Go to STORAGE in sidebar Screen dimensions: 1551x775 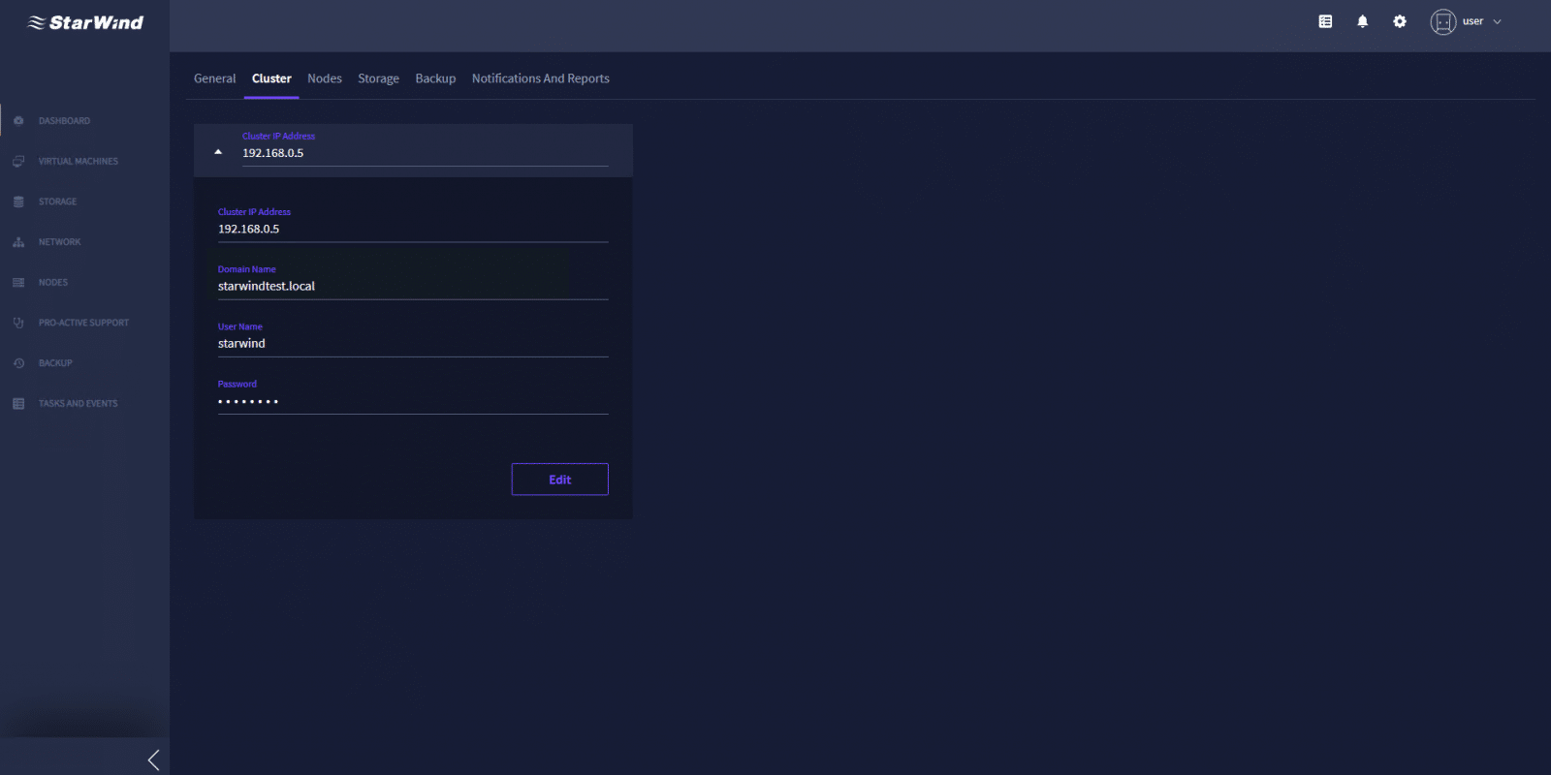[x=57, y=201]
